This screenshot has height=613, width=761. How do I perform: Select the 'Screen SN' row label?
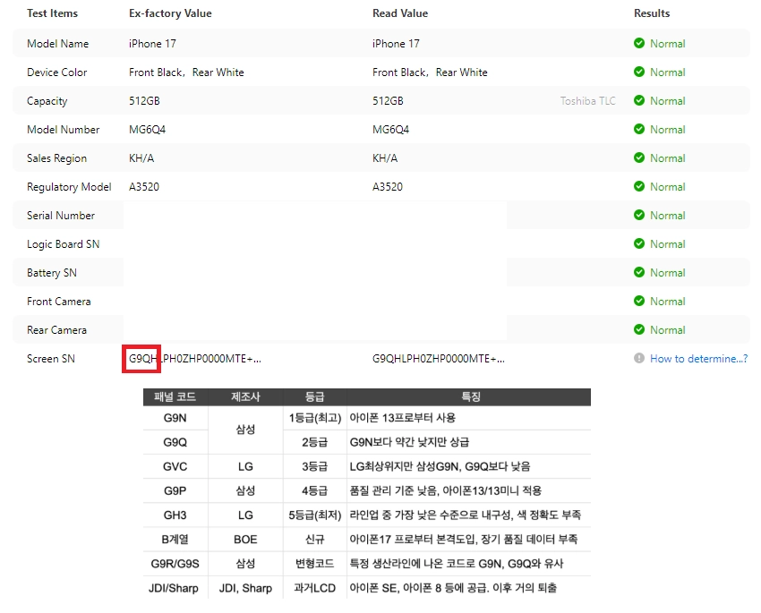51,358
